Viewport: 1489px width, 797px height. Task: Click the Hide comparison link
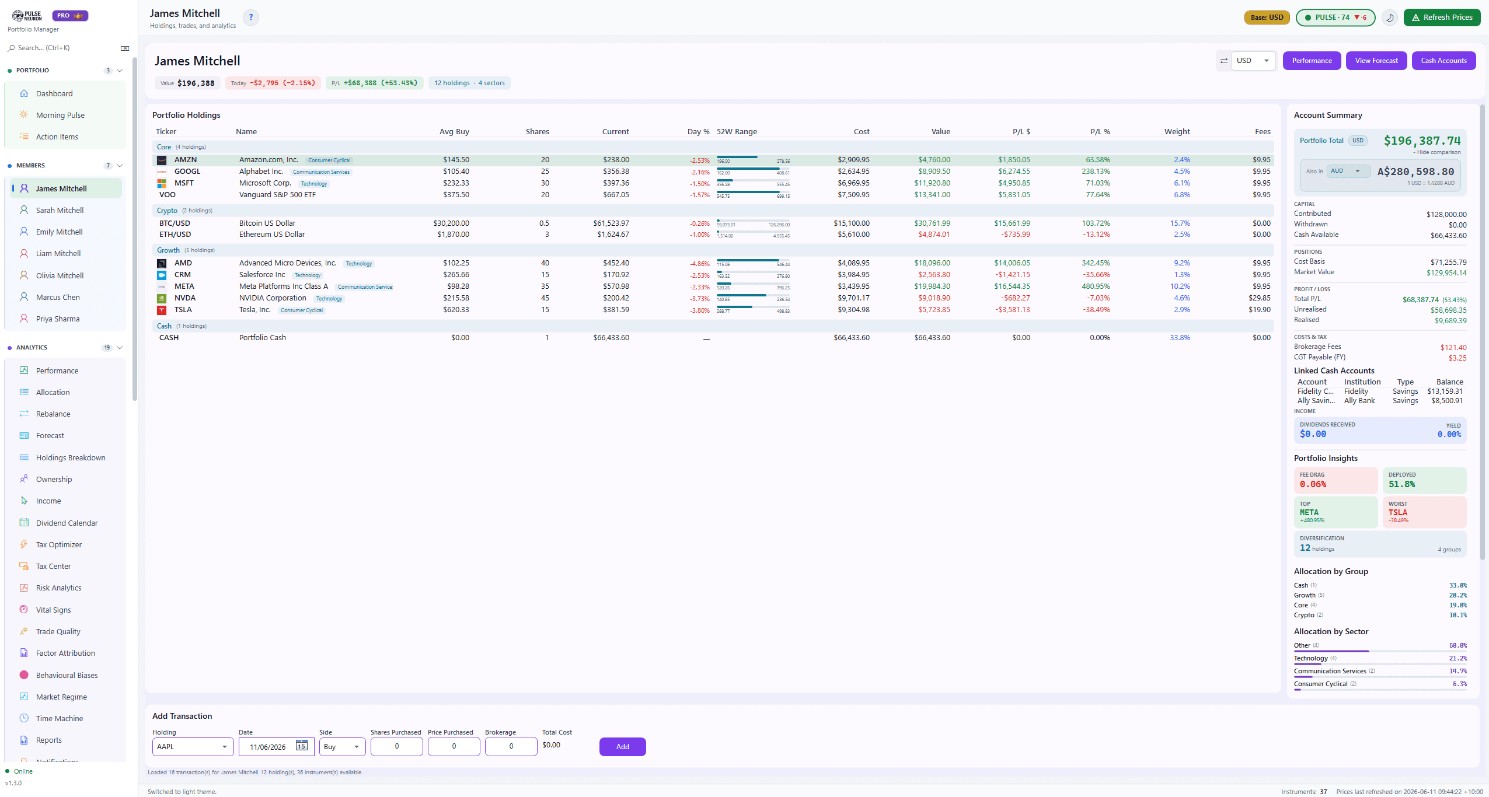1438,152
